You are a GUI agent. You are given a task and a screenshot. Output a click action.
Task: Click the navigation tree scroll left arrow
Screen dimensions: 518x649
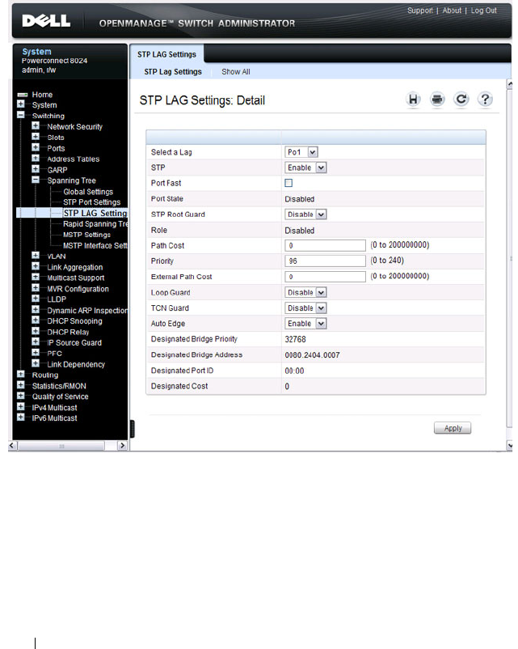[12, 445]
